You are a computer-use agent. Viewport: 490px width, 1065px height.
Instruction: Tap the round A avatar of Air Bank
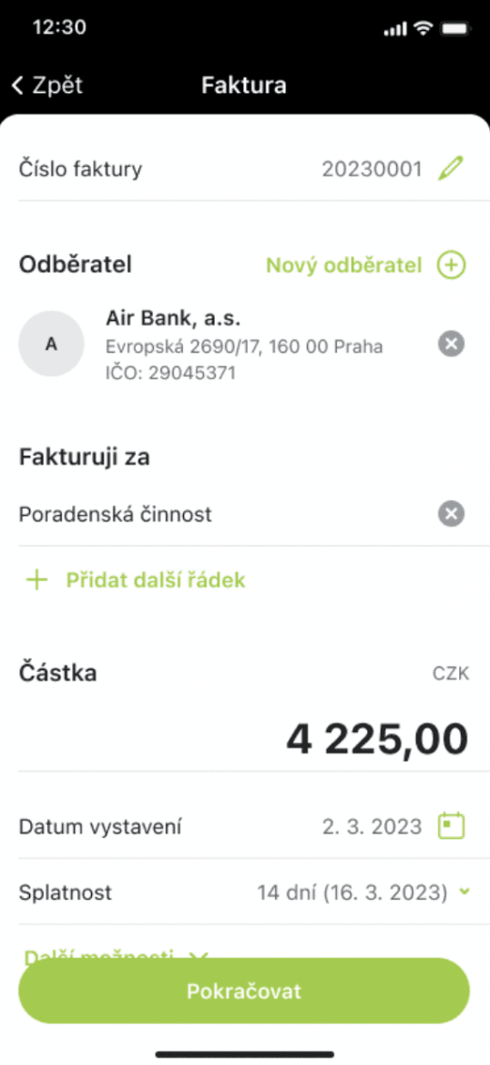51,344
